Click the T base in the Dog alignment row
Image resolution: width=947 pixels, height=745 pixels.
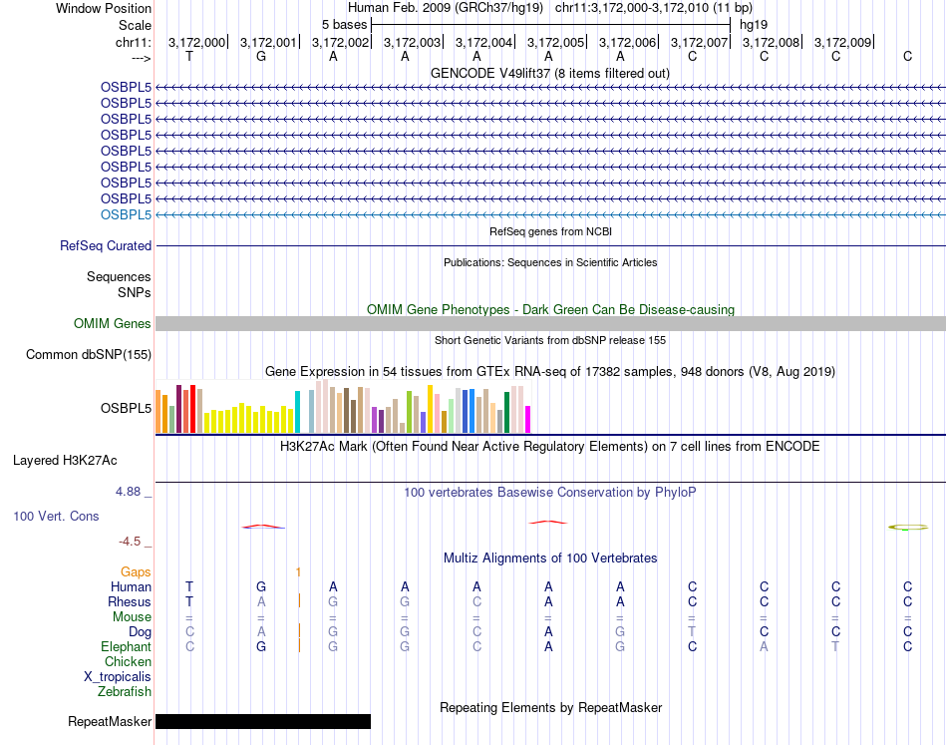[x=692, y=632]
